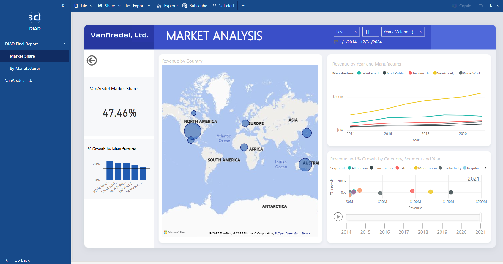Select Productivity segment legend item
Screen dimensions: 503x264
450,168
